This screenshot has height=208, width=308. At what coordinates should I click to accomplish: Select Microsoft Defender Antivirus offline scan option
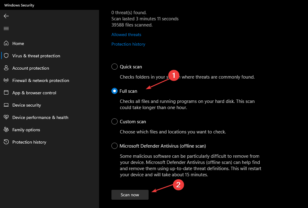click(x=115, y=146)
